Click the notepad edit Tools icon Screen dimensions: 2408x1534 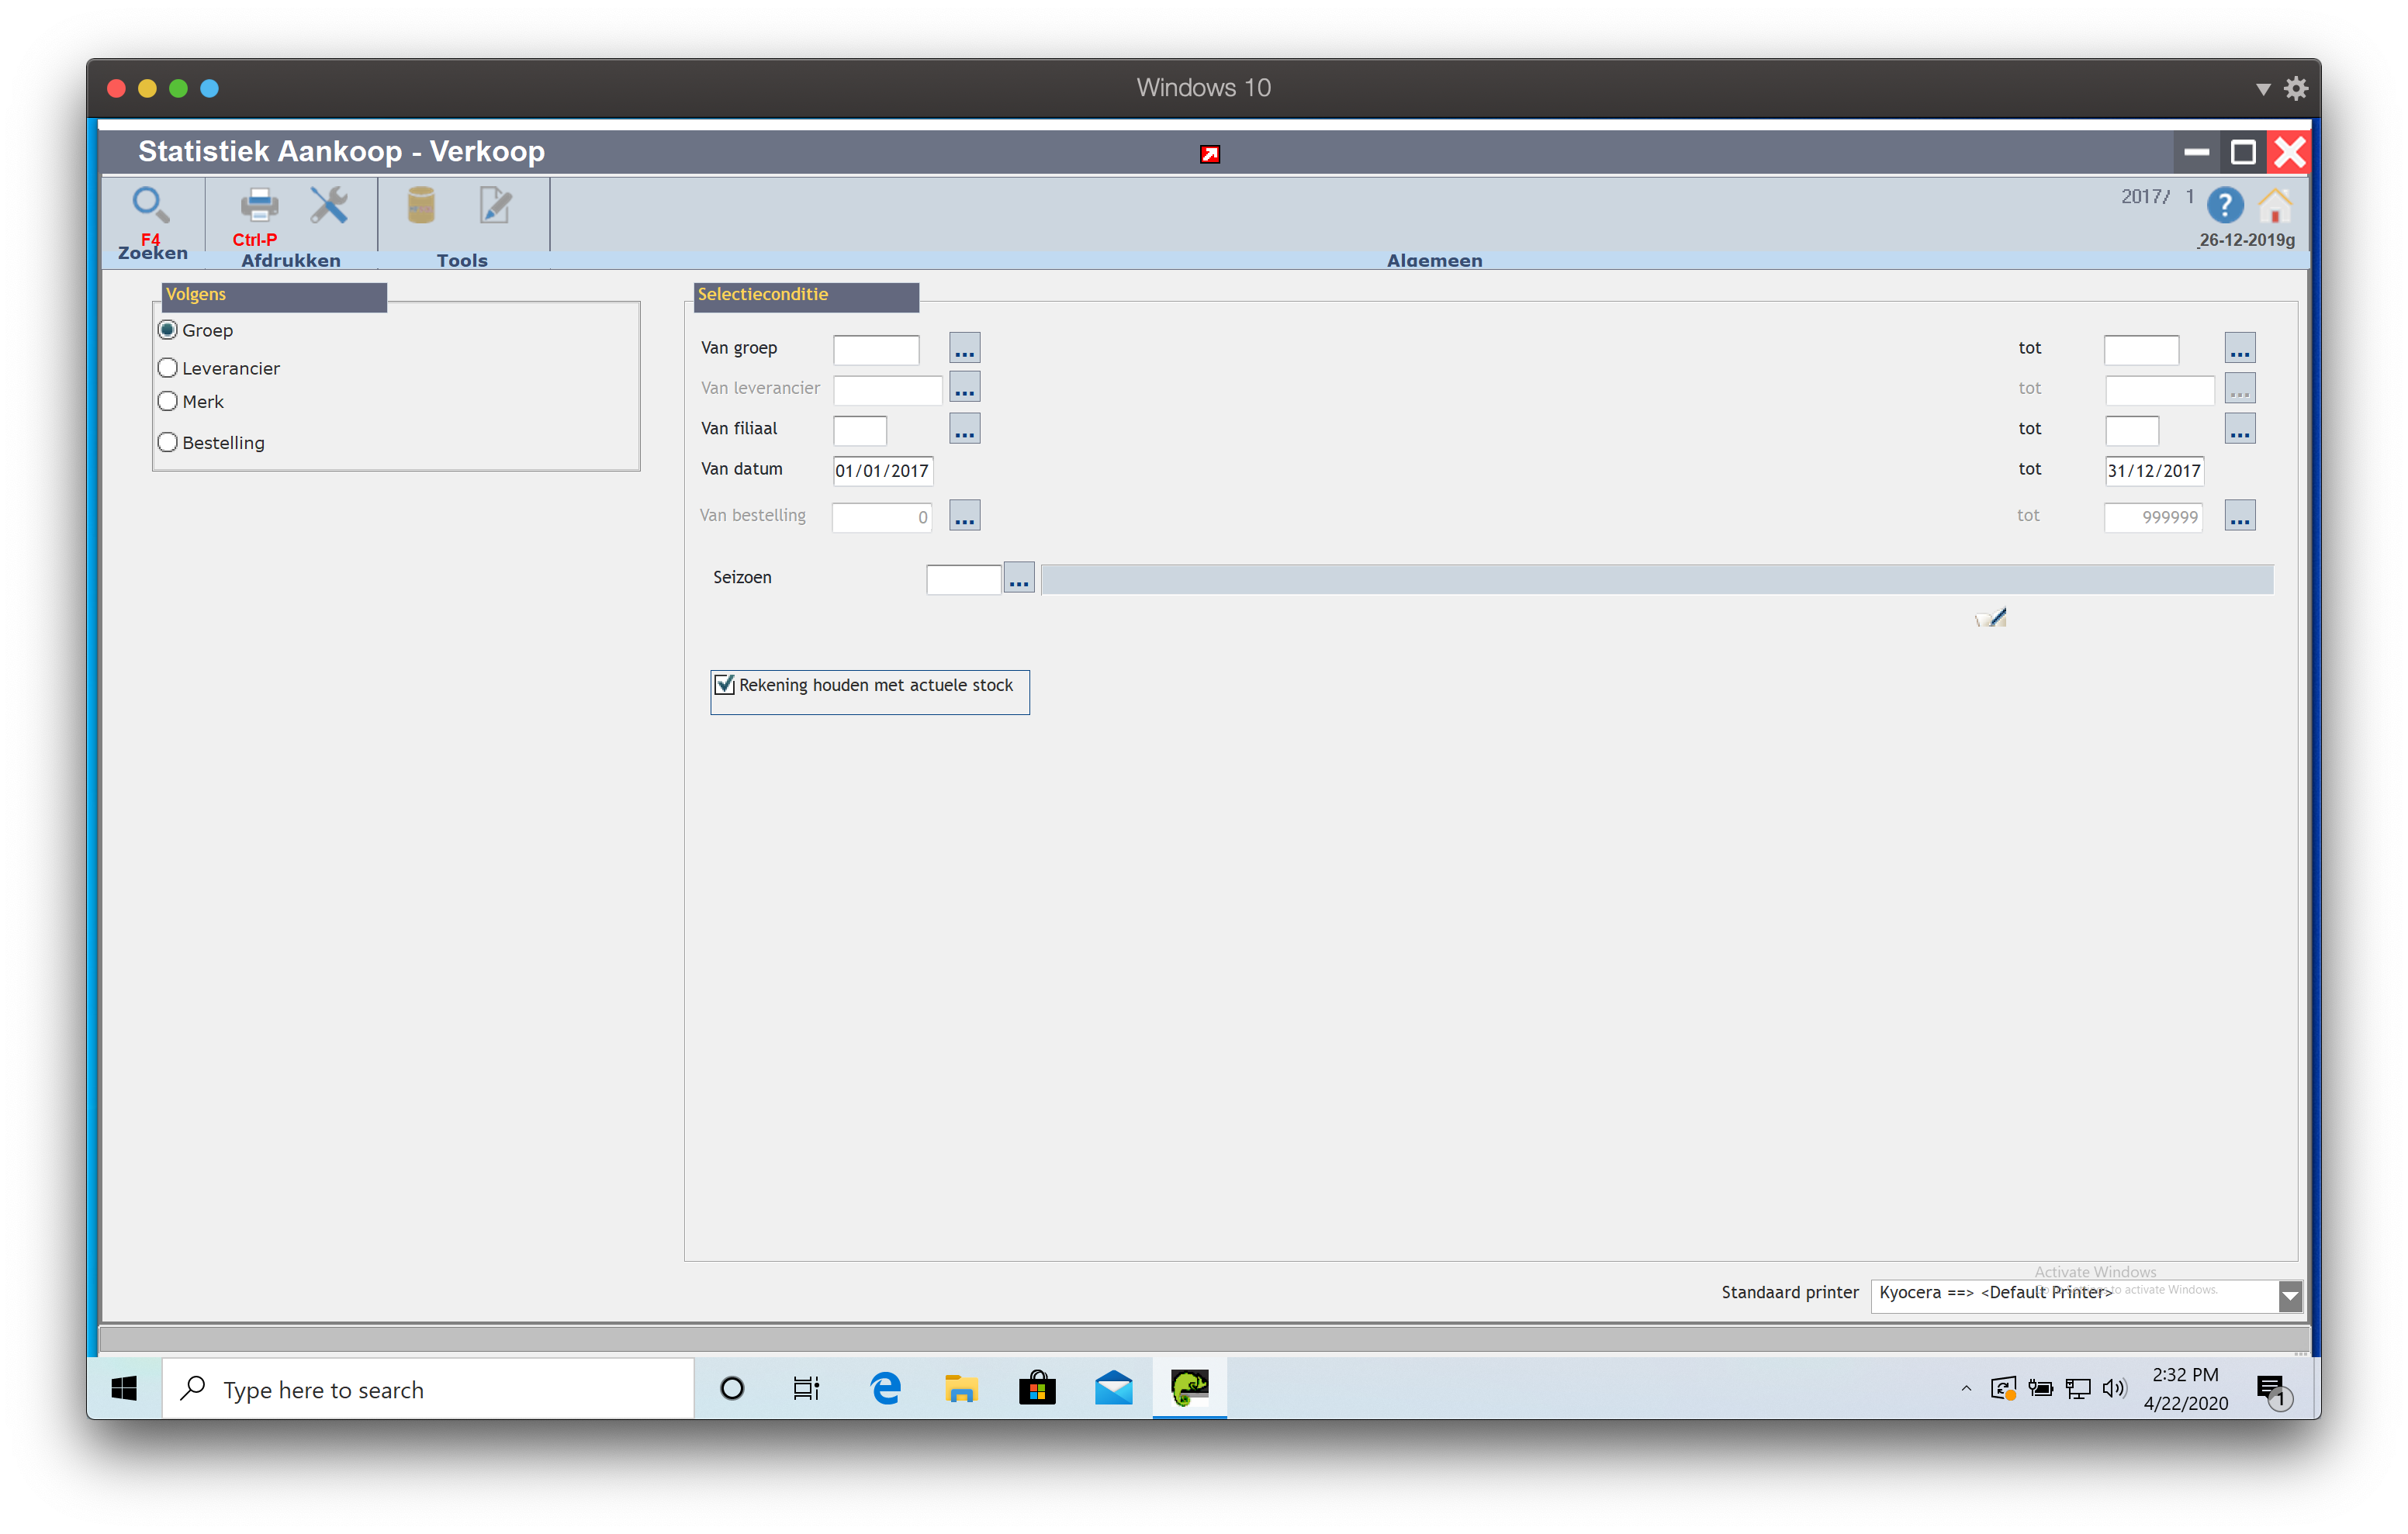495,205
